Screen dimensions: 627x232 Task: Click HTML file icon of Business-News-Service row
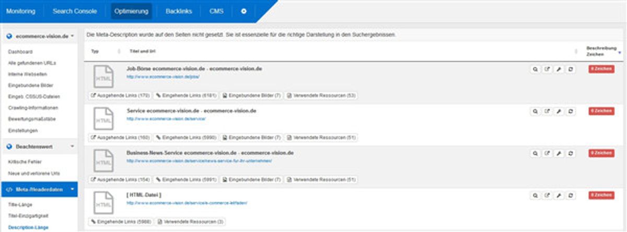coord(103,160)
